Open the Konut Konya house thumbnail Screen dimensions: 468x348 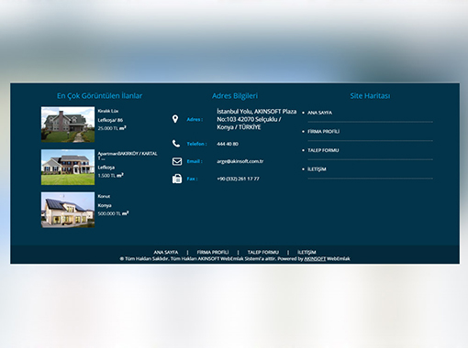point(68,210)
